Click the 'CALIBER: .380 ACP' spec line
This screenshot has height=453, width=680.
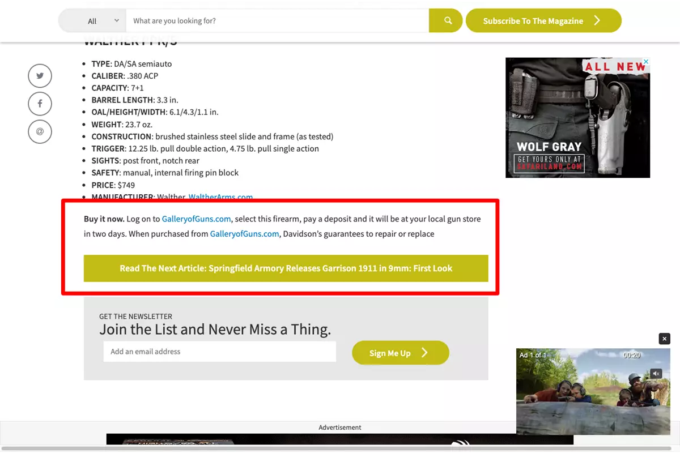(125, 76)
